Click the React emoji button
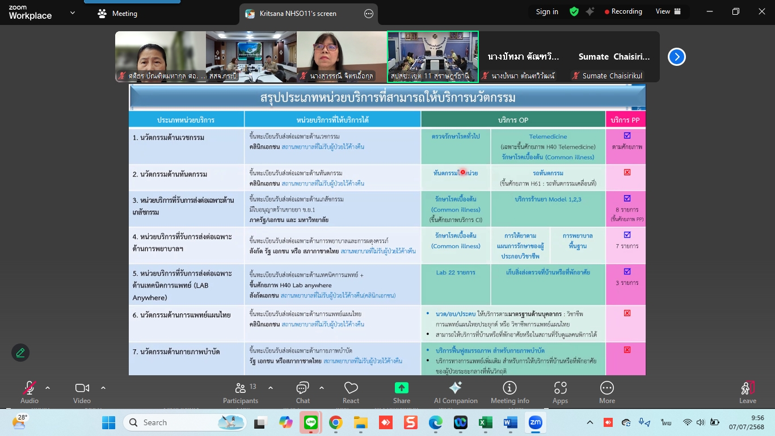 (x=351, y=392)
